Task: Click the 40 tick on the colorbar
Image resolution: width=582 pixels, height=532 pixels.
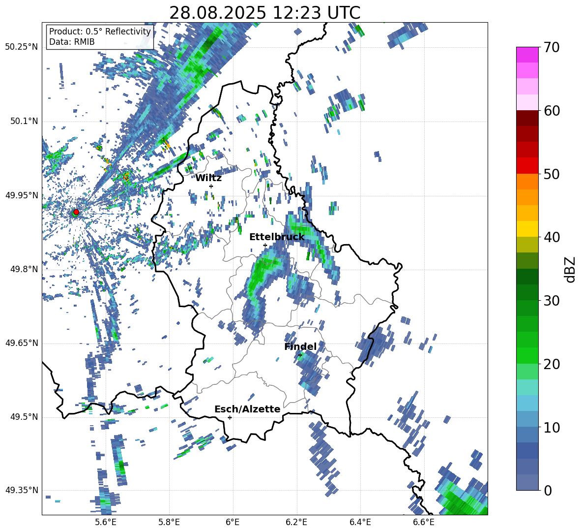Action: (x=552, y=237)
